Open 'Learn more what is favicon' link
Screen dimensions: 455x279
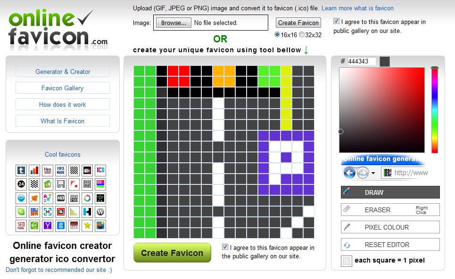[x=357, y=8]
